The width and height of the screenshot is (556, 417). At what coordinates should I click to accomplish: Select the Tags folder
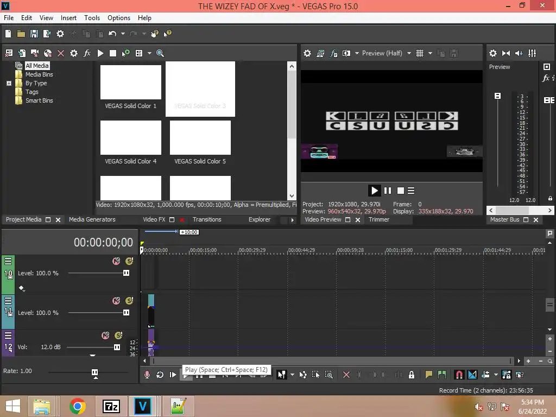click(32, 92)
